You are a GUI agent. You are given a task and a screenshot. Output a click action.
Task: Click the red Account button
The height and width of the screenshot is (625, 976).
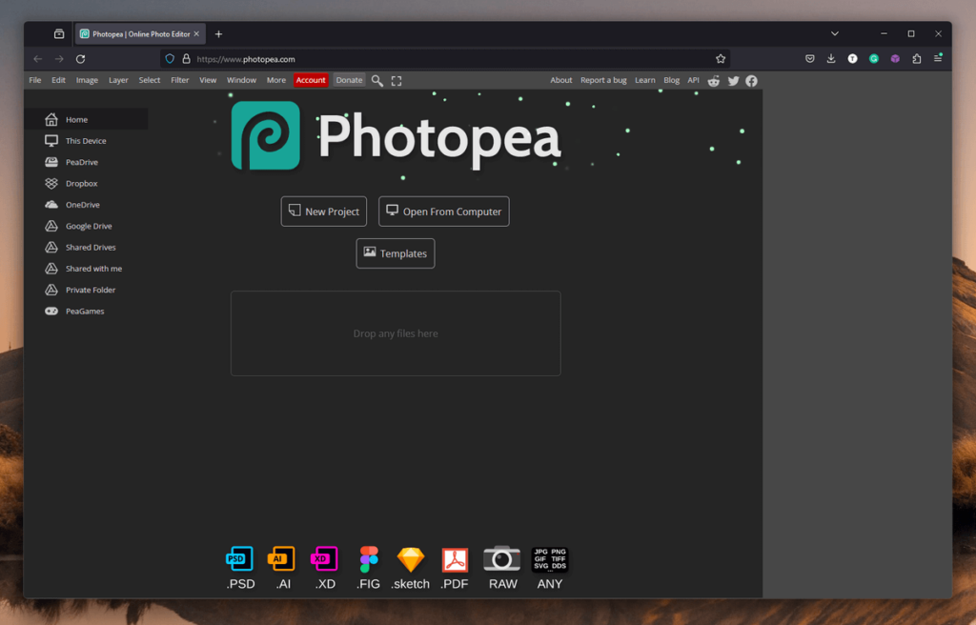311,80
